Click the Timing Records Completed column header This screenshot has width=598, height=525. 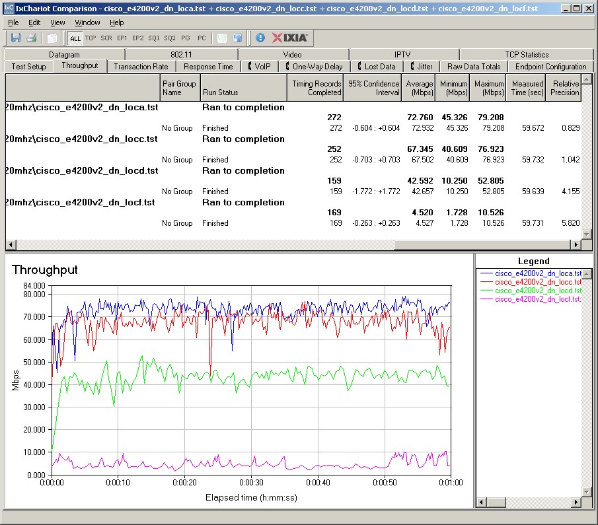315,88
